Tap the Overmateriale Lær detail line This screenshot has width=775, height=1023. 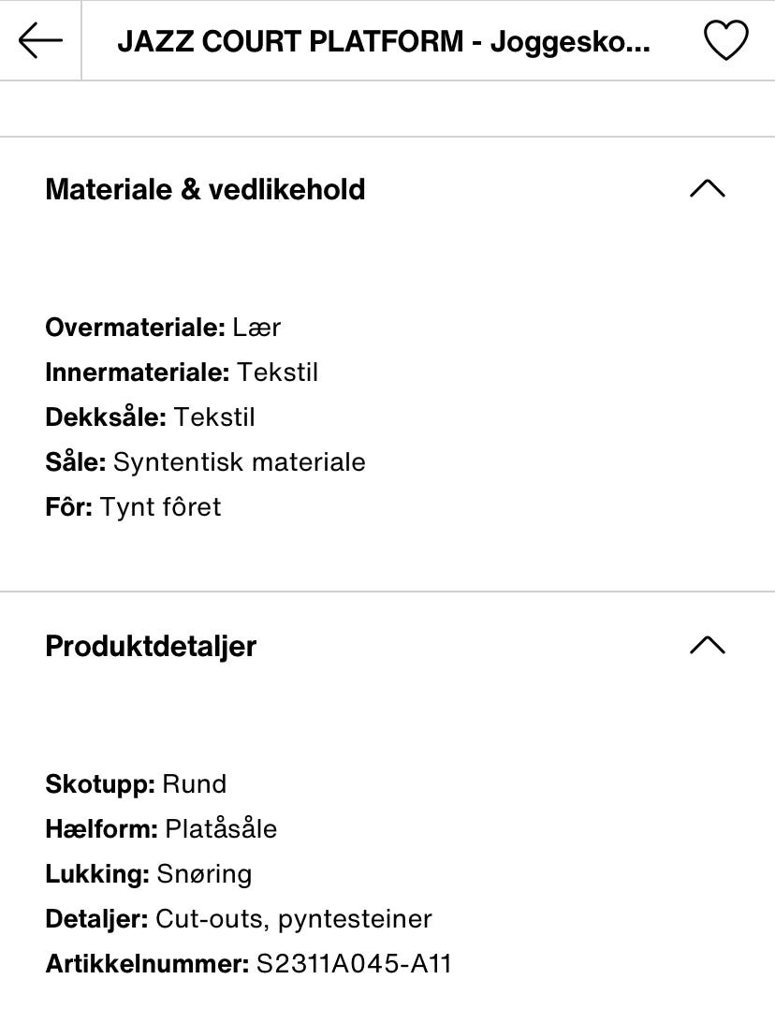pos(161,327)
